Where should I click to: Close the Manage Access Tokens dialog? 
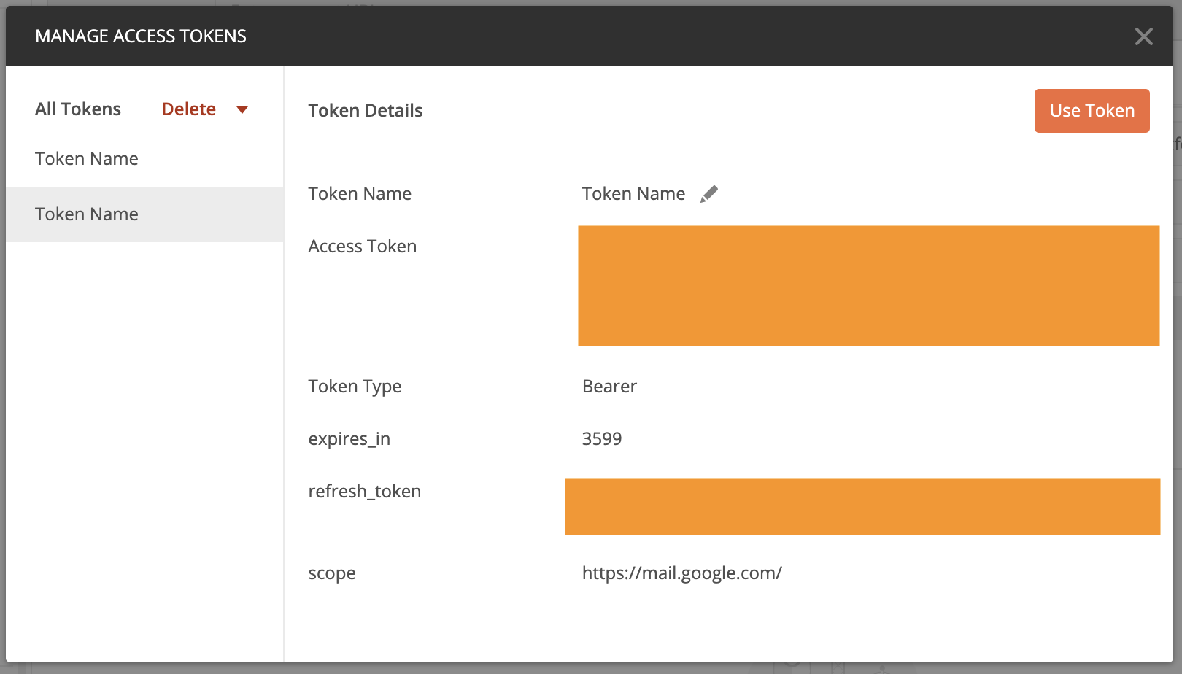point(1143,36)
